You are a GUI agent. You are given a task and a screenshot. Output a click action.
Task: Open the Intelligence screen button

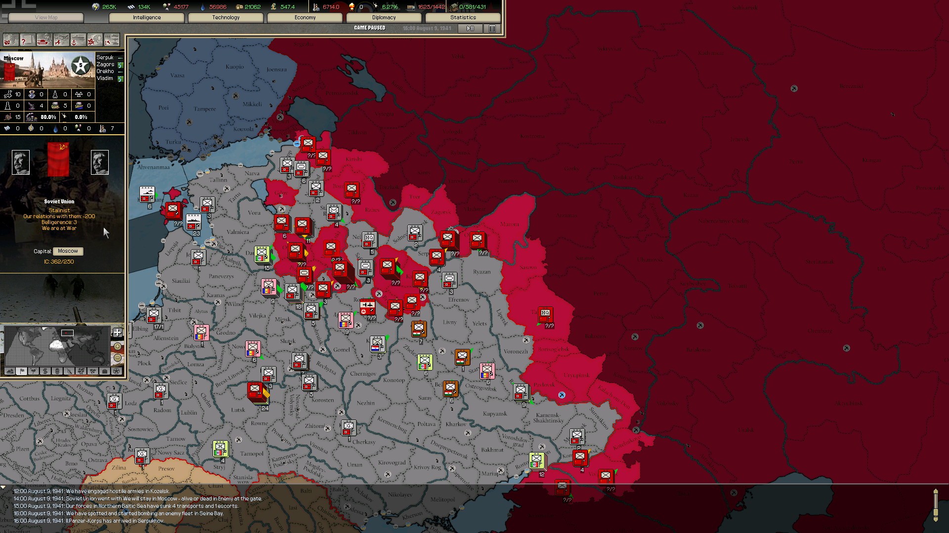pos(146,17)
